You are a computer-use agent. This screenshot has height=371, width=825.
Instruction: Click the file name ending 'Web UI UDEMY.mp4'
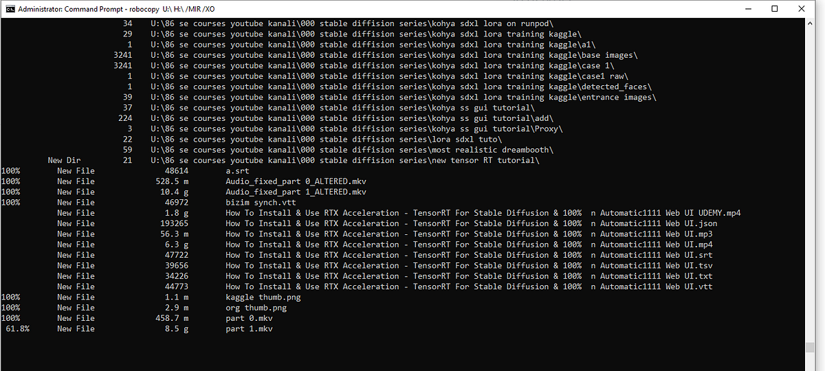pyautogui.click(x=483, y=213)
